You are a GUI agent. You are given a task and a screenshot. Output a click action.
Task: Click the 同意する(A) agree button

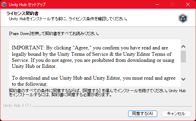point(142,114)
